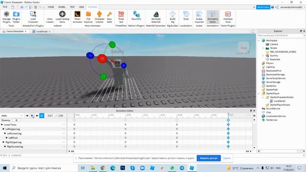This screenshot has width=306, height=172.
Task: Expand LeftLowerLeg track
Action: point(5,133)
